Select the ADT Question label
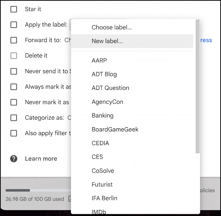This screenshot has height=216, width=221. (x=132, y=88)
